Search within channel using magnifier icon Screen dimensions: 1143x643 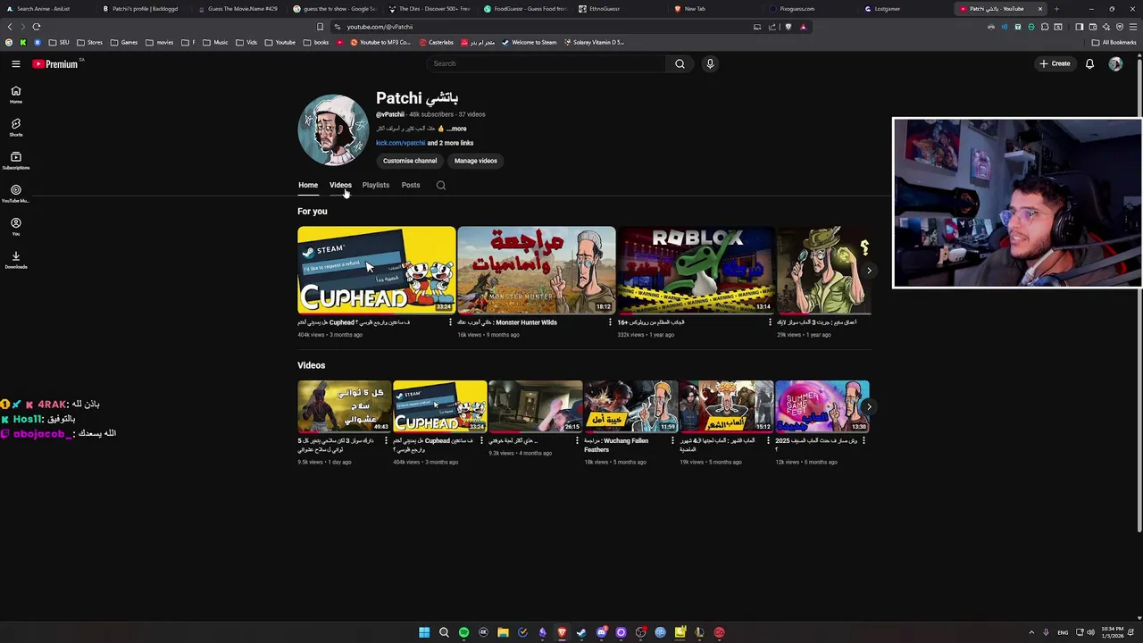(440, 185)
